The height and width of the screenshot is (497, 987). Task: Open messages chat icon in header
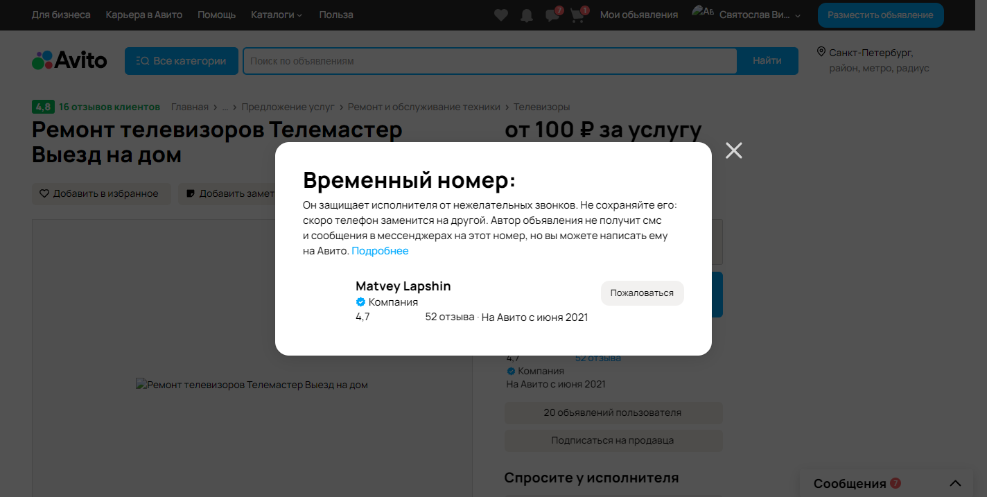(x=552, y=15)
